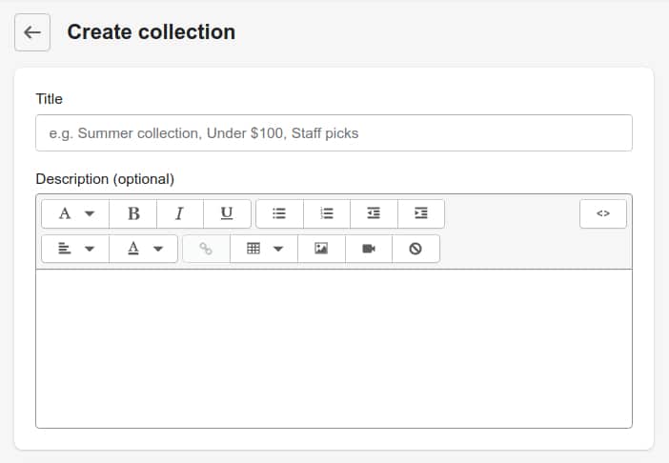
Task: Open the insert table dropdown
Action: [264, 249]
